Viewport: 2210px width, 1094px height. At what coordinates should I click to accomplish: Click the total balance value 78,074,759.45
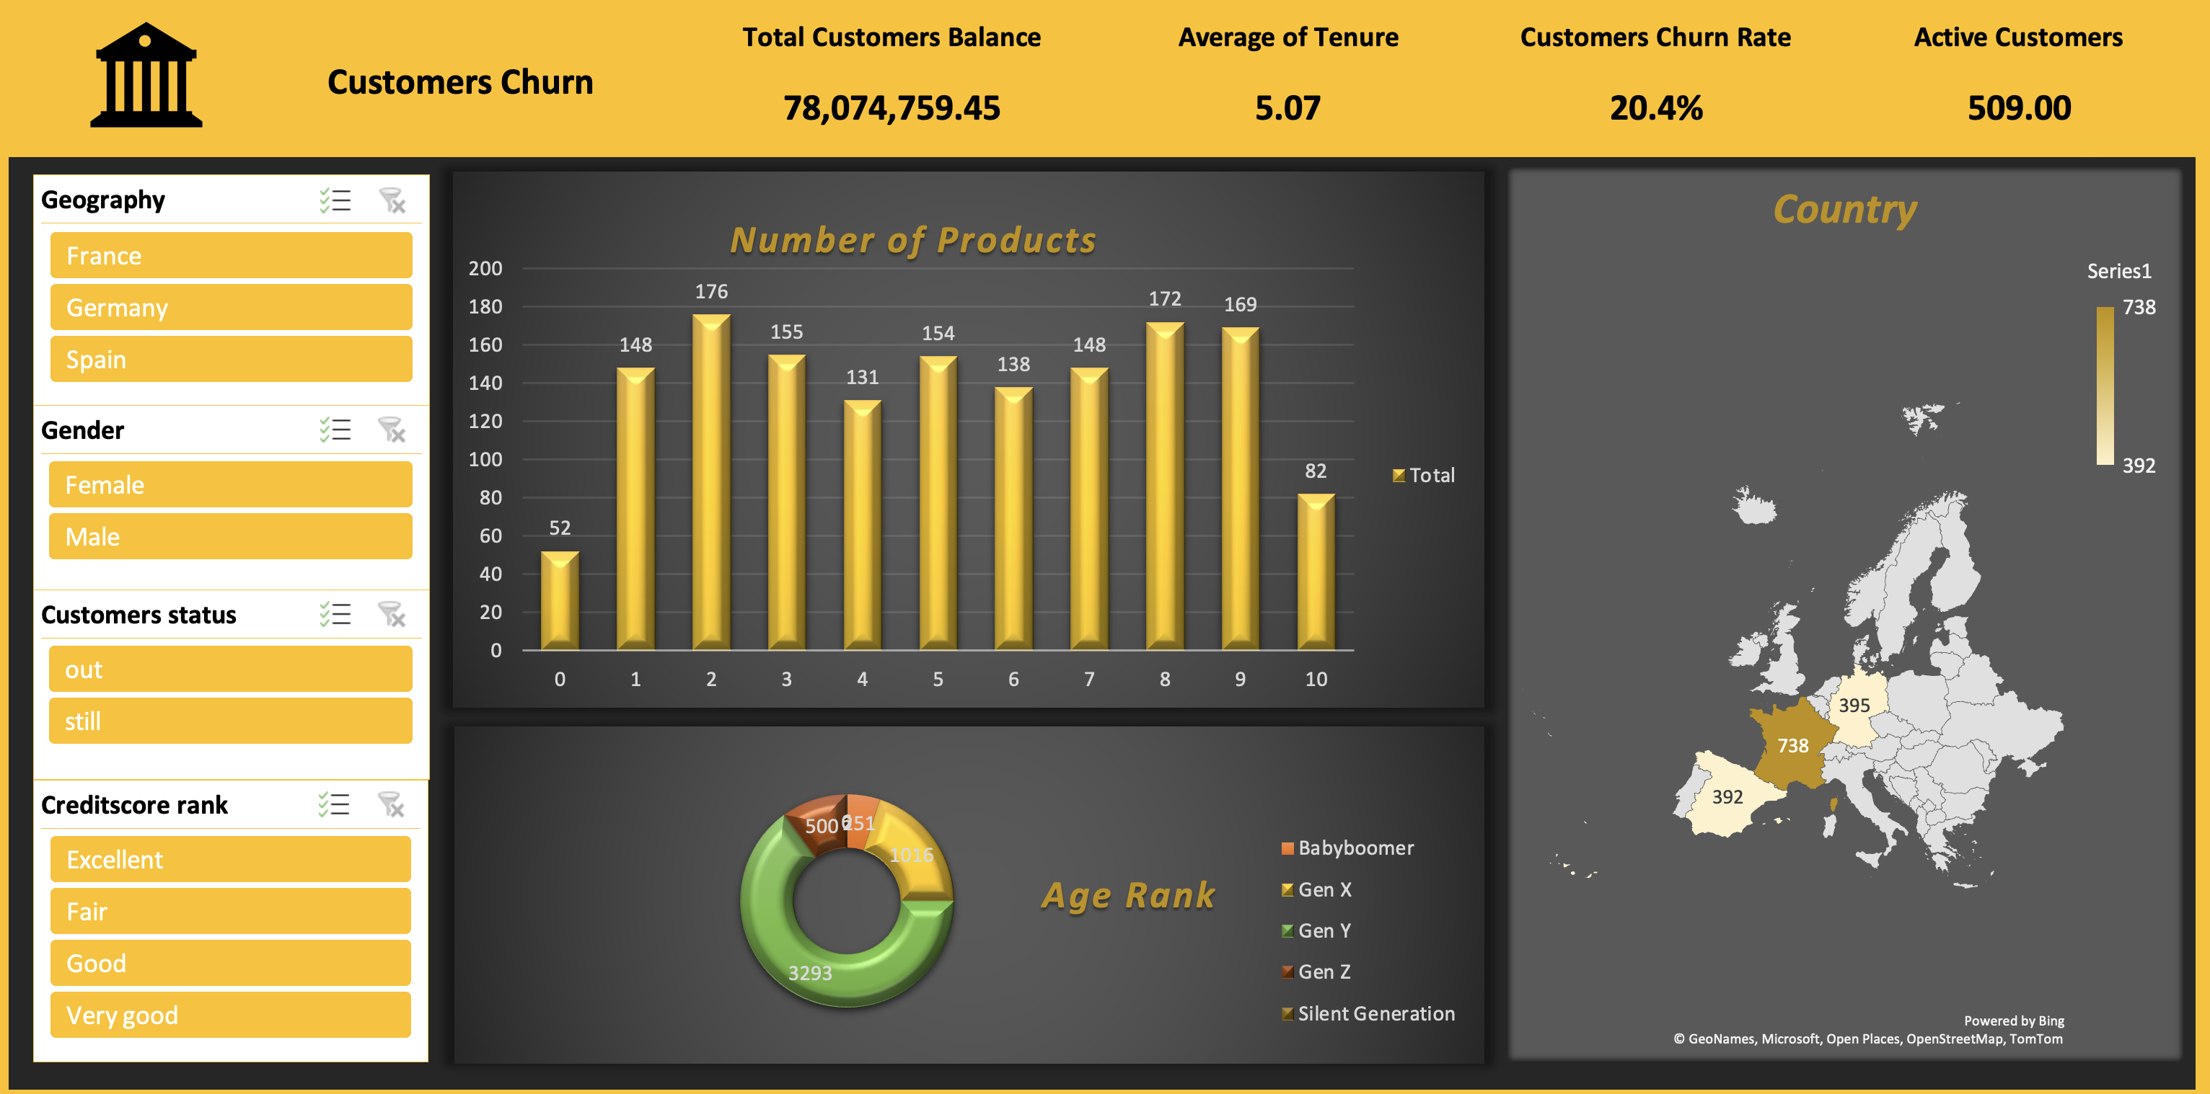(892, 108)
